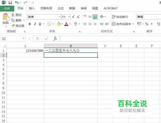
Task: Apply yellow fill color bucket
Action: (x=59, y=24)
